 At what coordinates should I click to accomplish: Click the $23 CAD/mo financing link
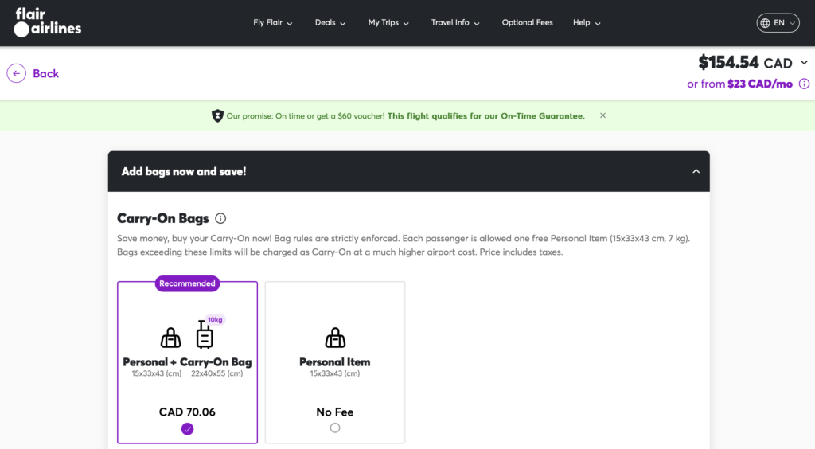point(759,84)
